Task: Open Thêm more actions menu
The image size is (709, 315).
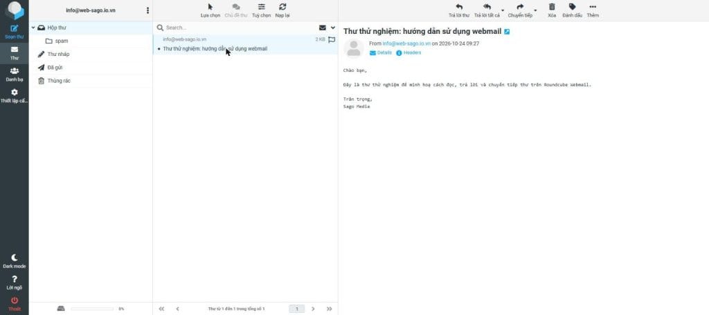Action: click(593, 10)
